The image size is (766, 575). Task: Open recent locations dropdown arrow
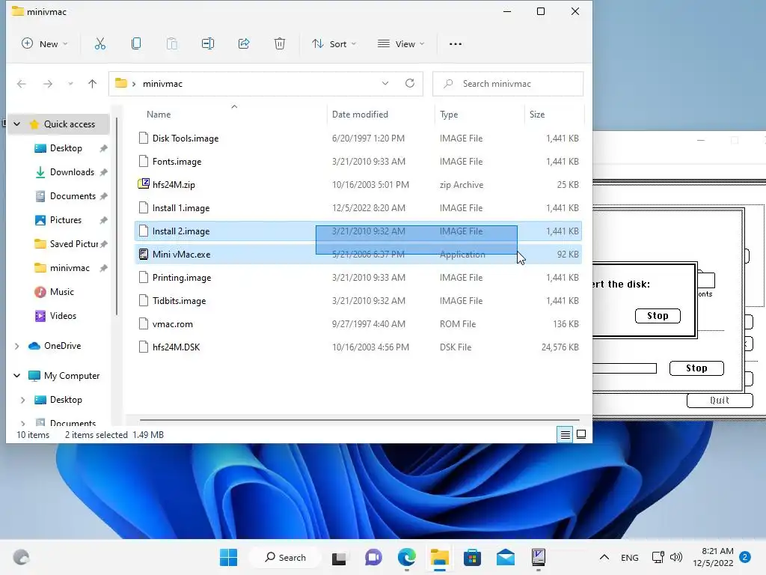click(x=70, y=84)
